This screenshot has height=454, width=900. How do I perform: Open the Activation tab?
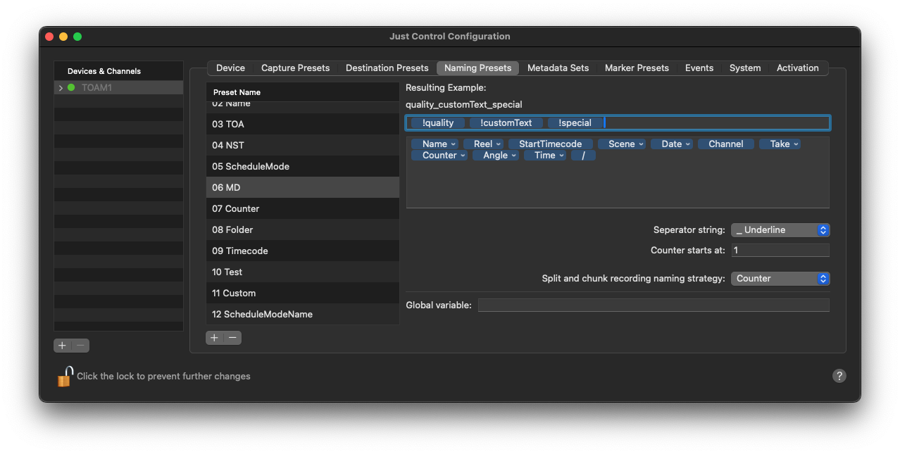click(797, 68)
